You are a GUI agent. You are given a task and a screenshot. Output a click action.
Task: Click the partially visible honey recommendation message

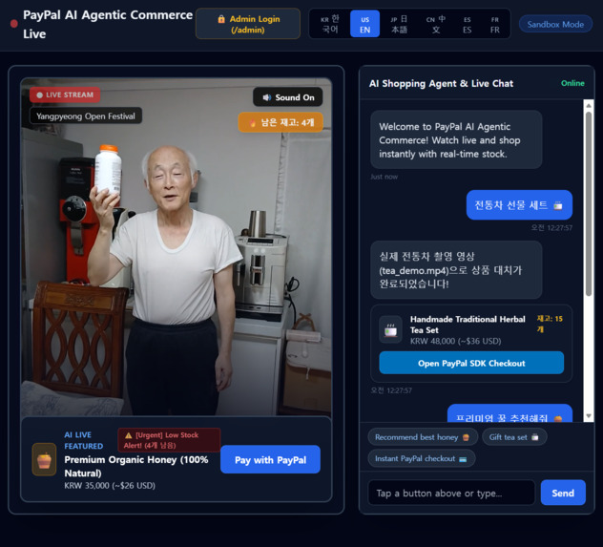click(x=509, y=413)
